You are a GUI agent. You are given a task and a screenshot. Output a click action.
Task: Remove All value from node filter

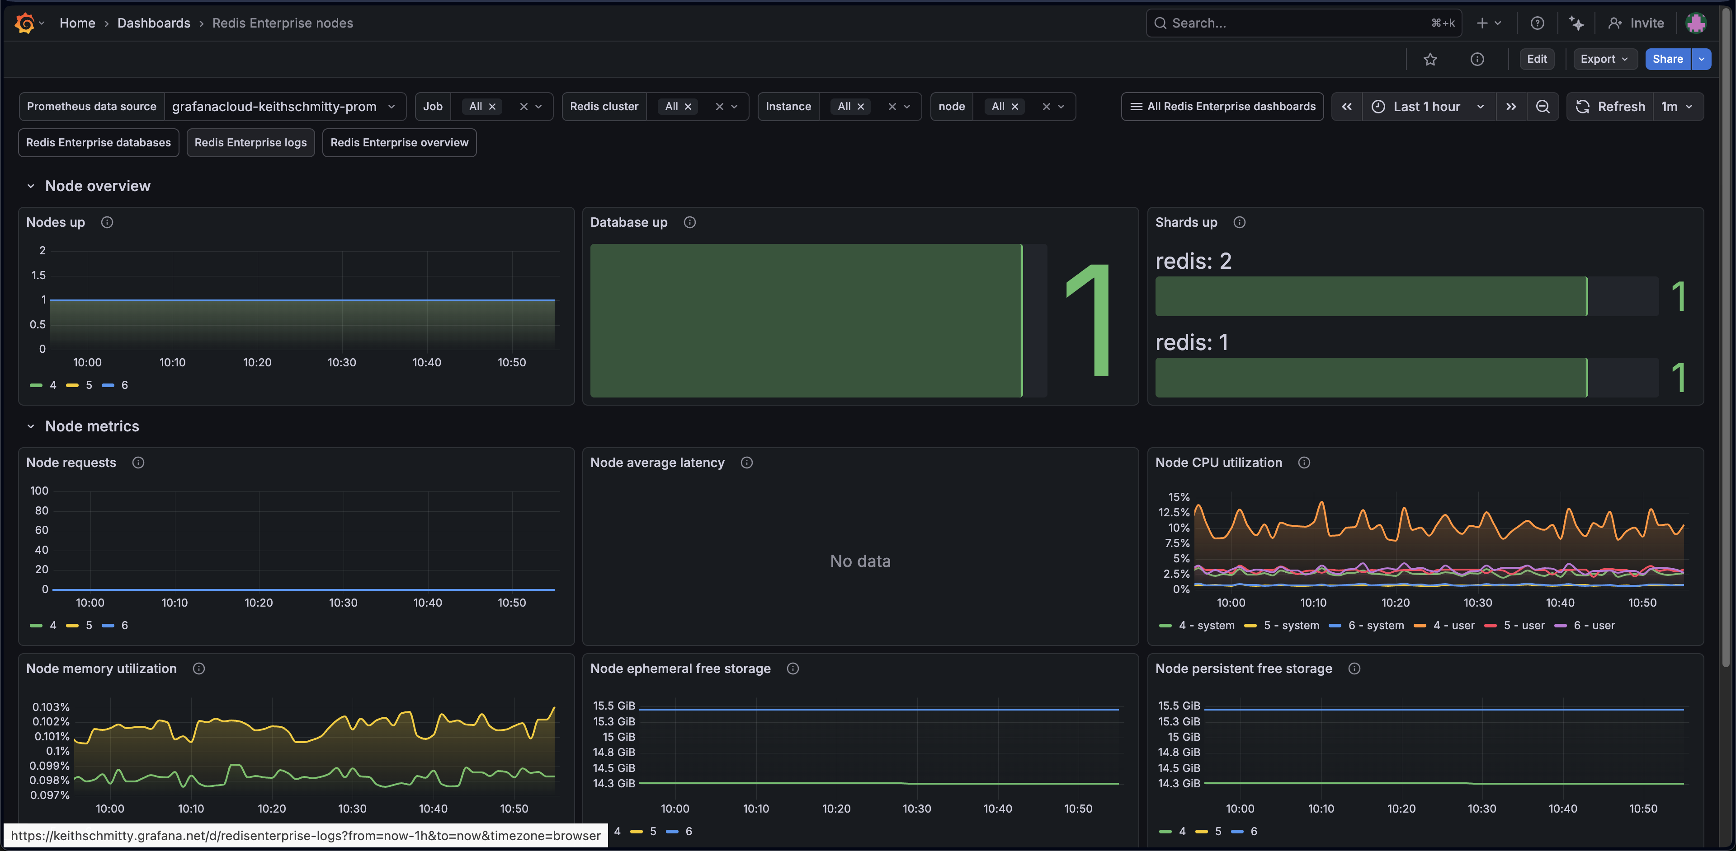coord(1015,107)
